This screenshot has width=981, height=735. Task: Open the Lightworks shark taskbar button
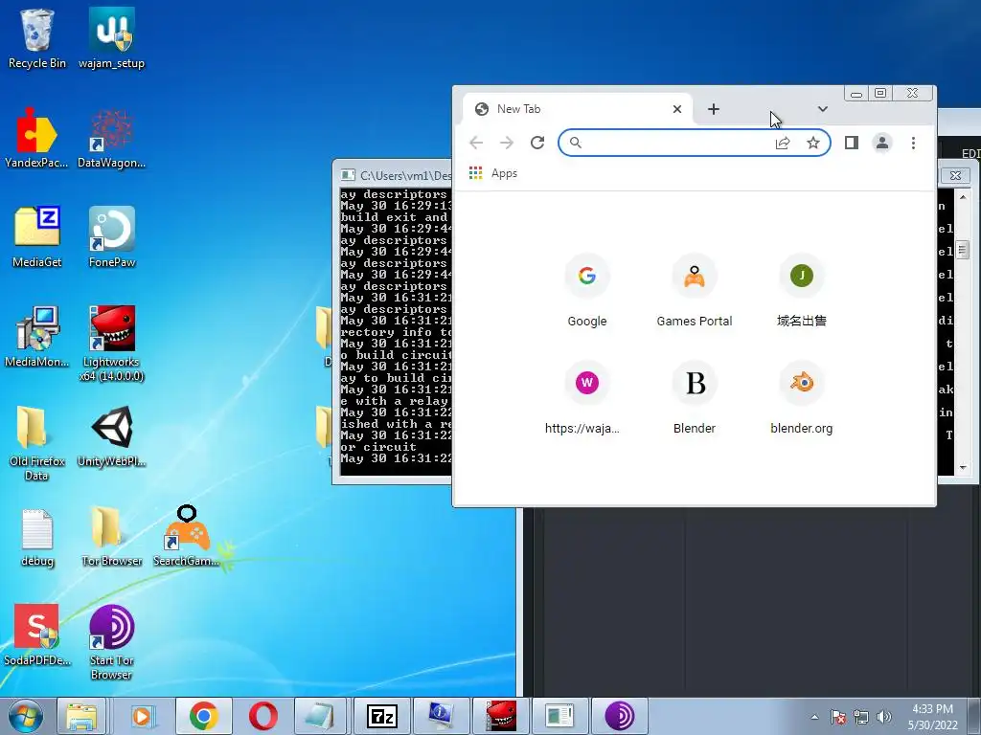coord(500,716)
